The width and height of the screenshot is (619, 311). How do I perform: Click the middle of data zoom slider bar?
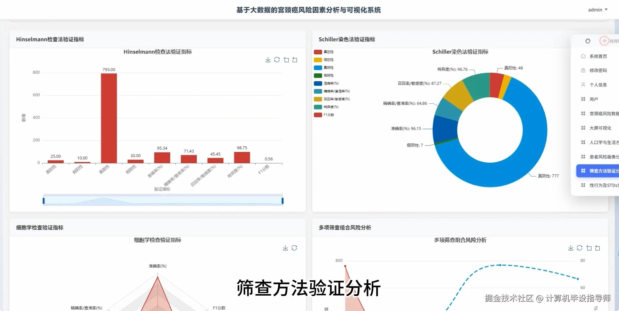click(x=163, y=200)
